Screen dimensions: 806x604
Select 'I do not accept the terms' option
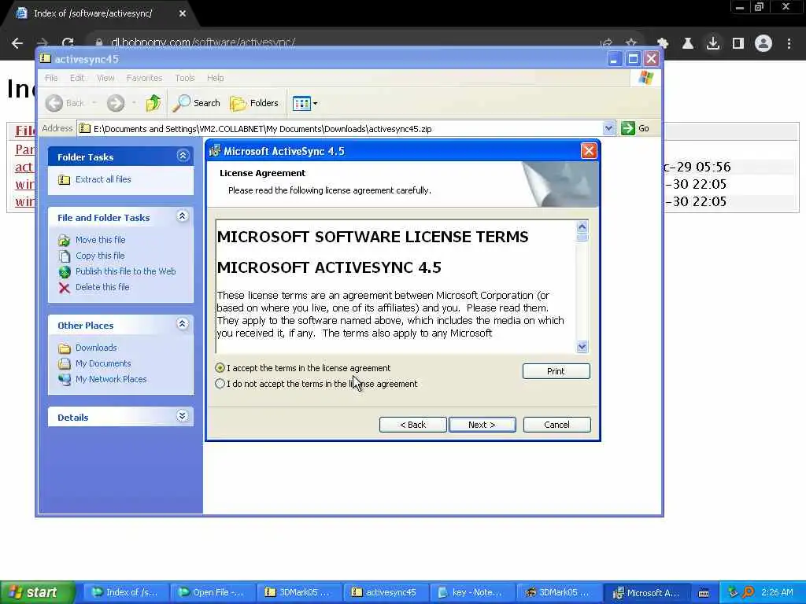click(220, 384)
